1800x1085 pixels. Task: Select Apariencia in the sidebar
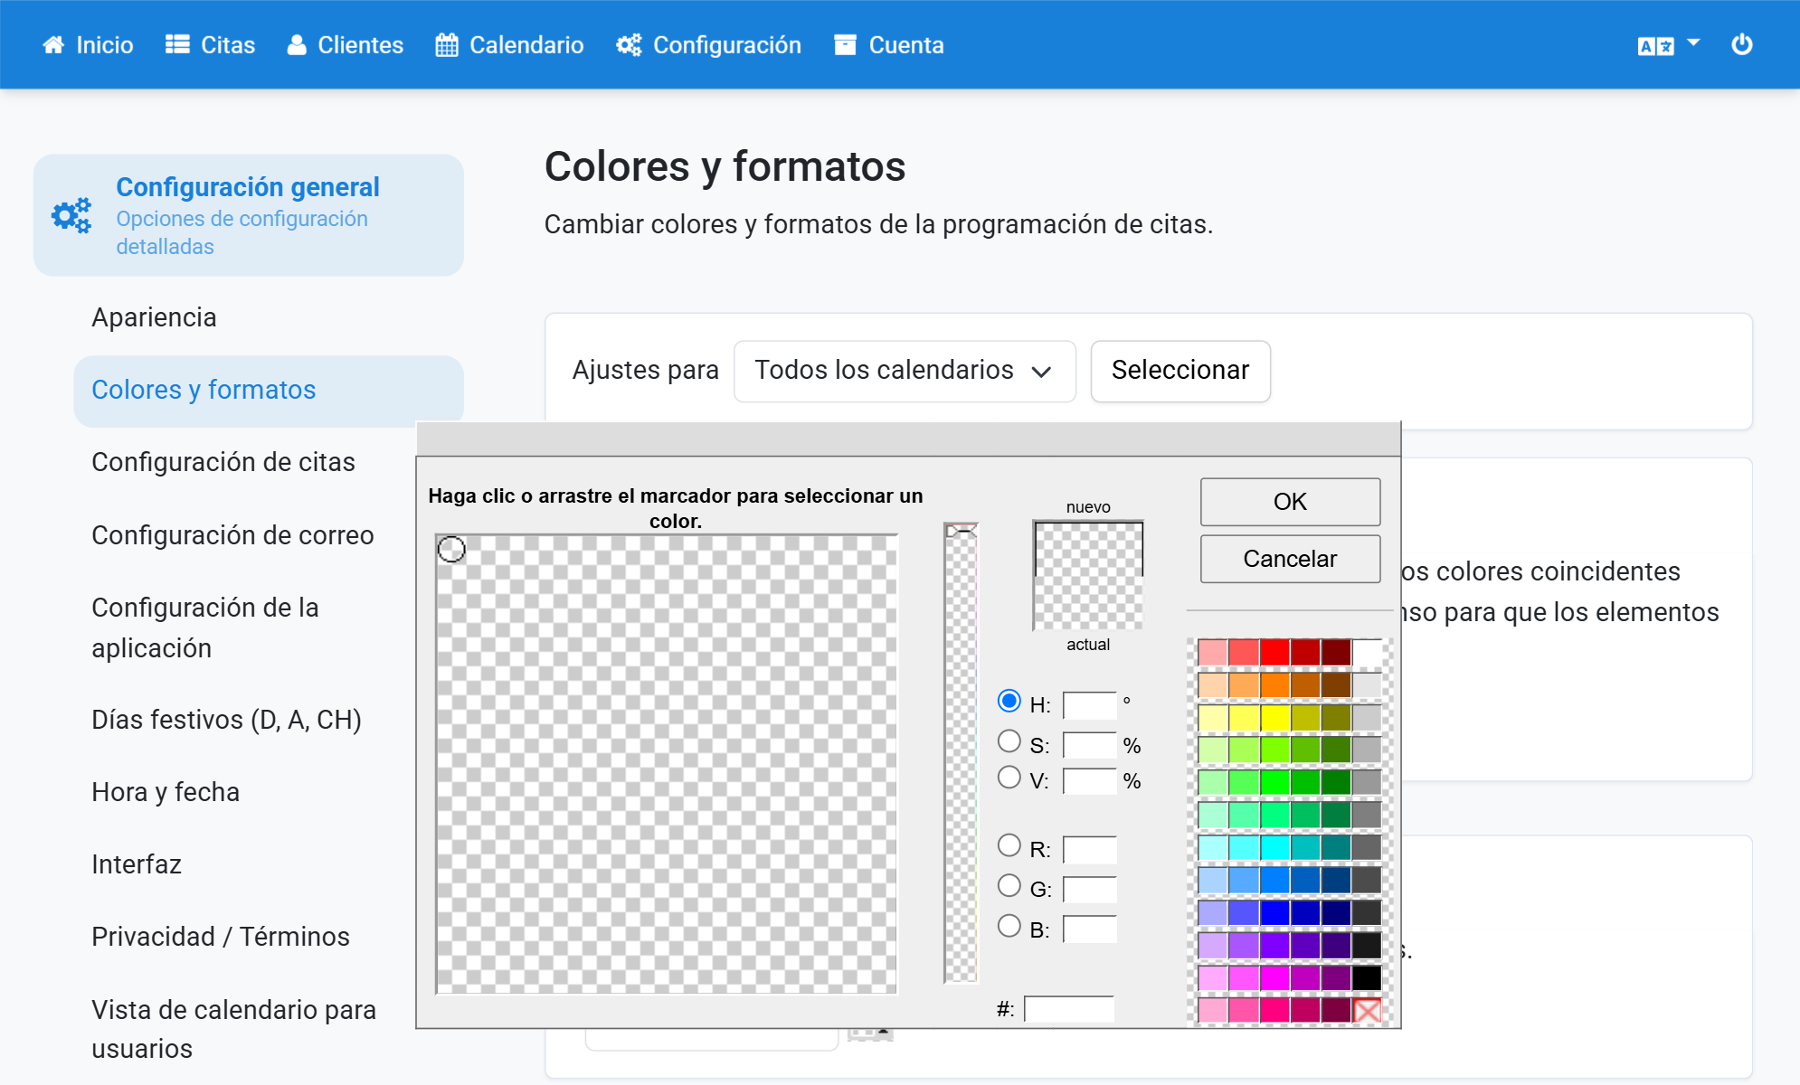point(154,317)
